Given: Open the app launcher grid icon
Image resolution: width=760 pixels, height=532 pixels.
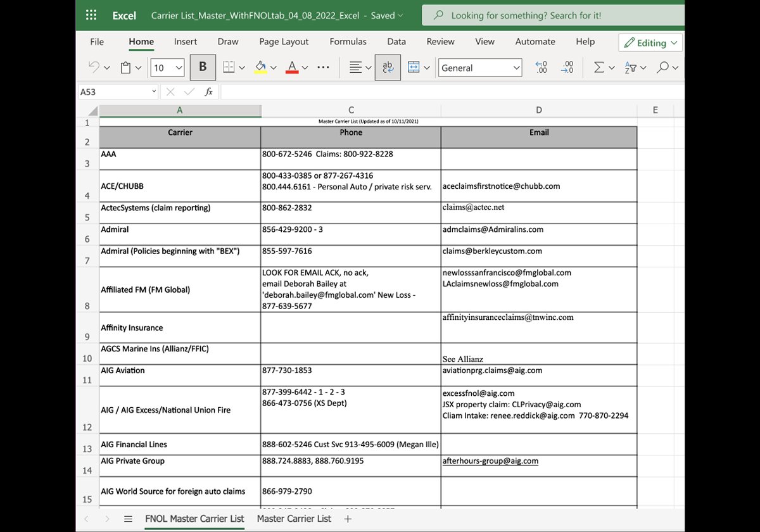Looking at the screenshot, I should pyautogui.click(x=91, y=15).
